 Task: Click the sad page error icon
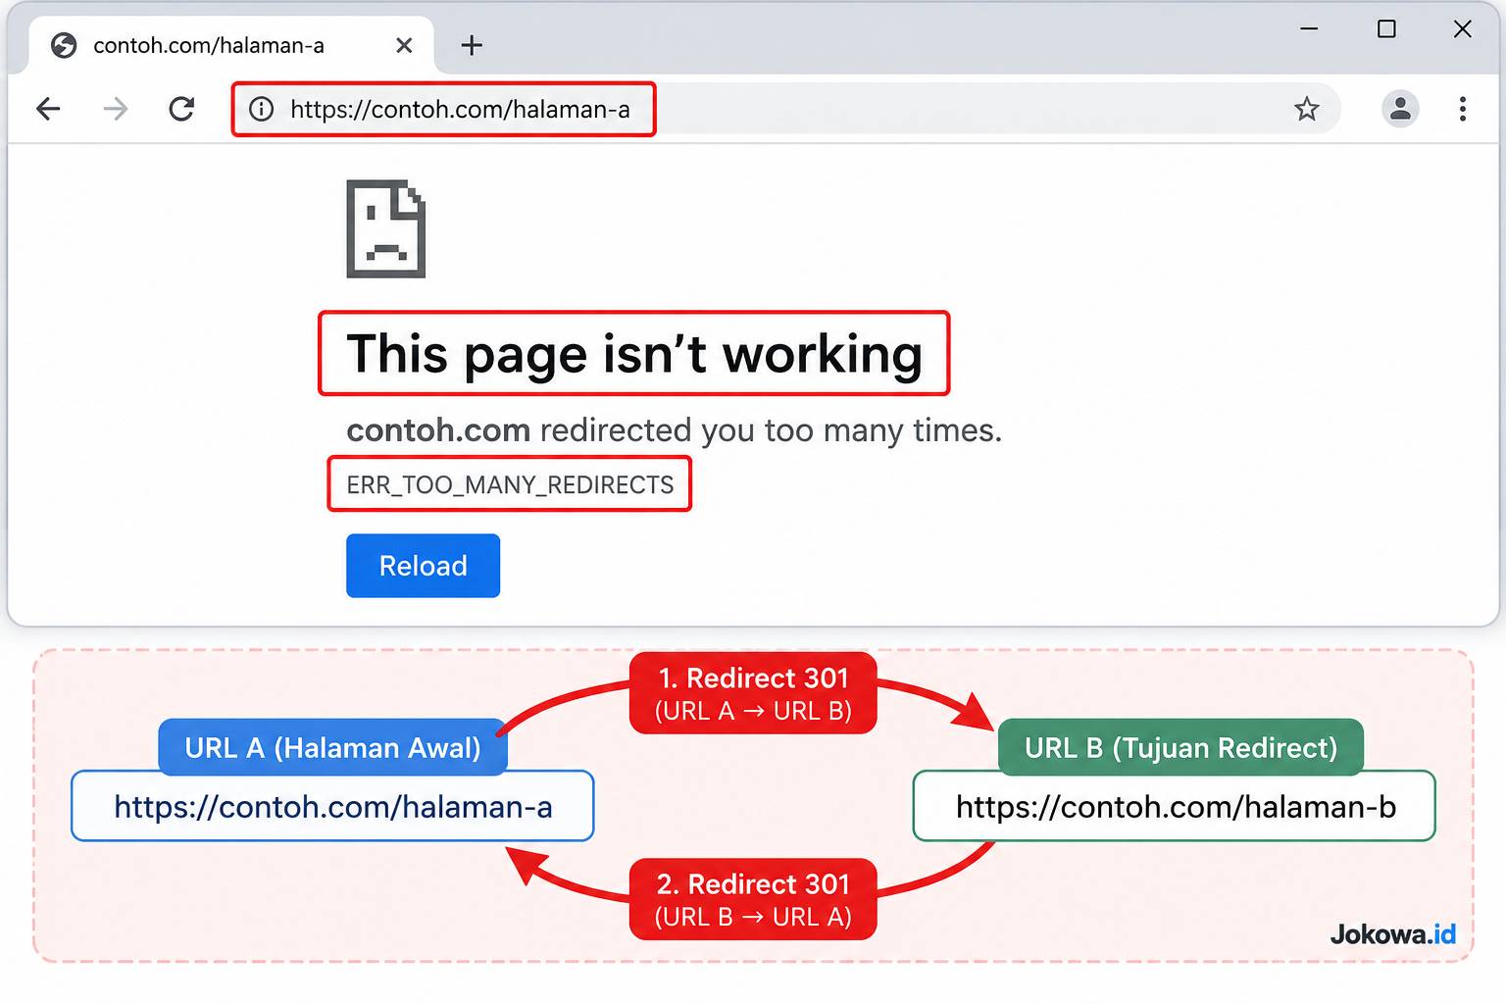pyautogui.click(x=386, y=228)
